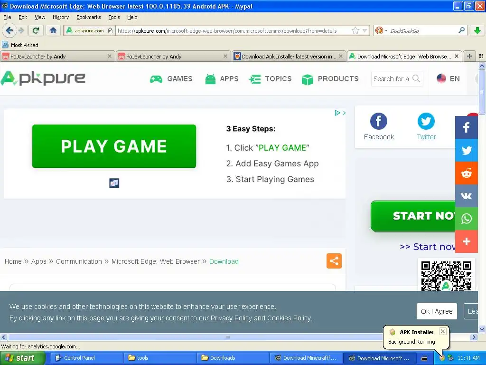Viewport: 486px width, 365px height.
Task: Switch to Control Panel in the taskbar
Action: pyautogui.click(x=86, y=358)
